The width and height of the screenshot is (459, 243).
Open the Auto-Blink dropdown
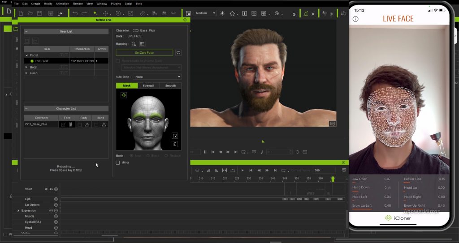[157, 77]
